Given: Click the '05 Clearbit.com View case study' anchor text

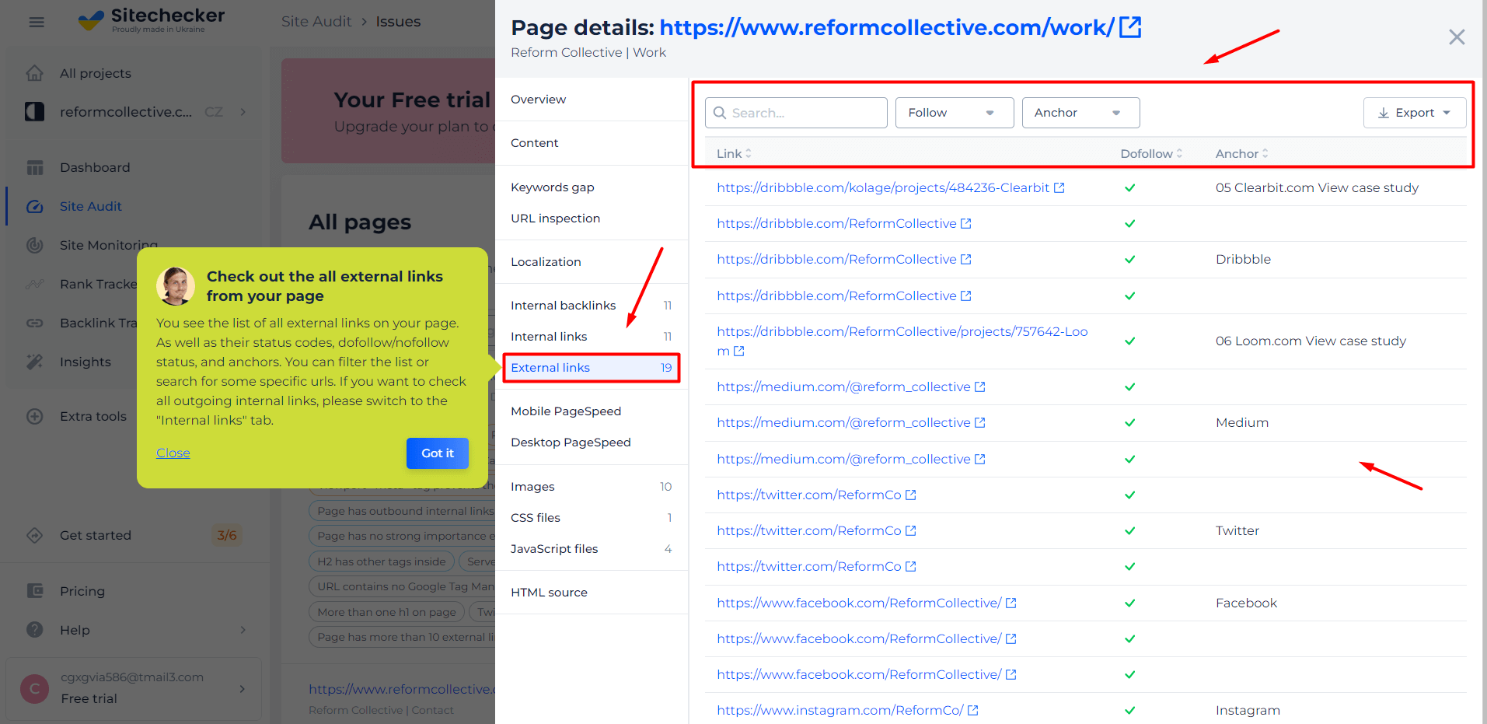Looking at the screenshot, I should [1317, 187].
